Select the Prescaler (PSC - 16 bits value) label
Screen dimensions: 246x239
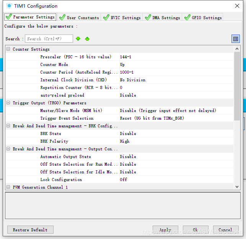[x=76, y=57]
